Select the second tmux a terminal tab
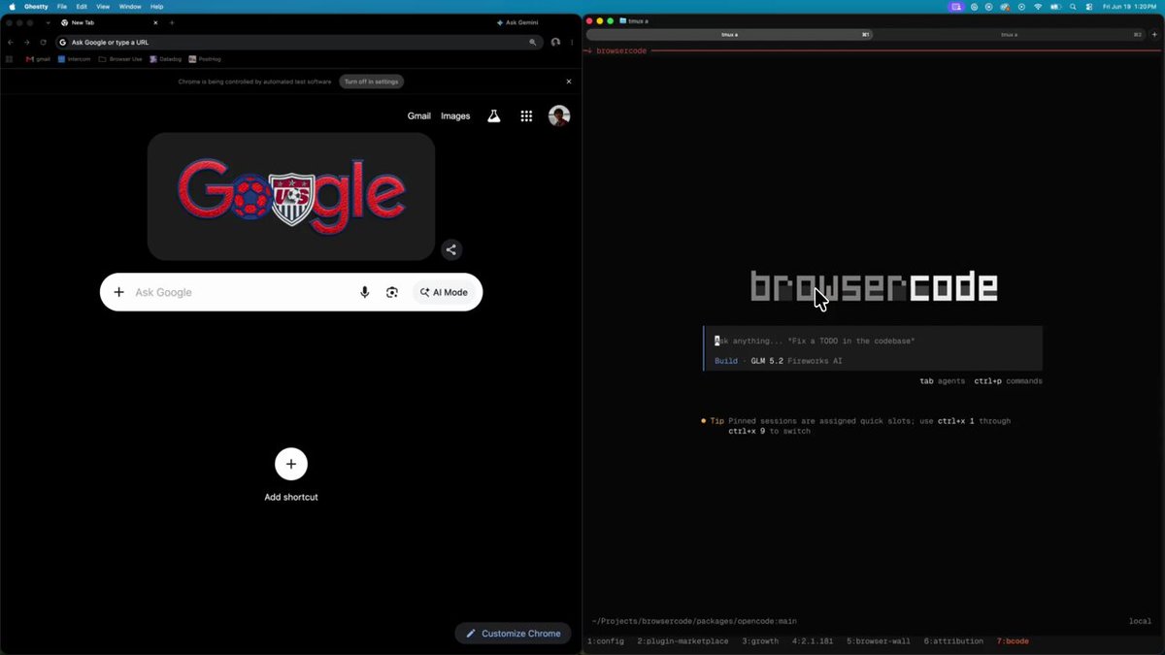This screenshot has width=1165, height=655. 1010,34
